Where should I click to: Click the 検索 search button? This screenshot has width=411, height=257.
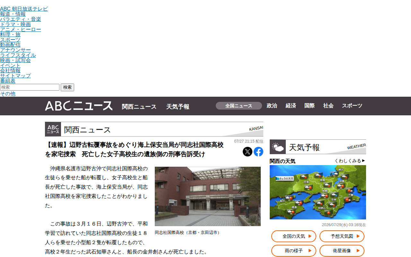click(67, 87)
